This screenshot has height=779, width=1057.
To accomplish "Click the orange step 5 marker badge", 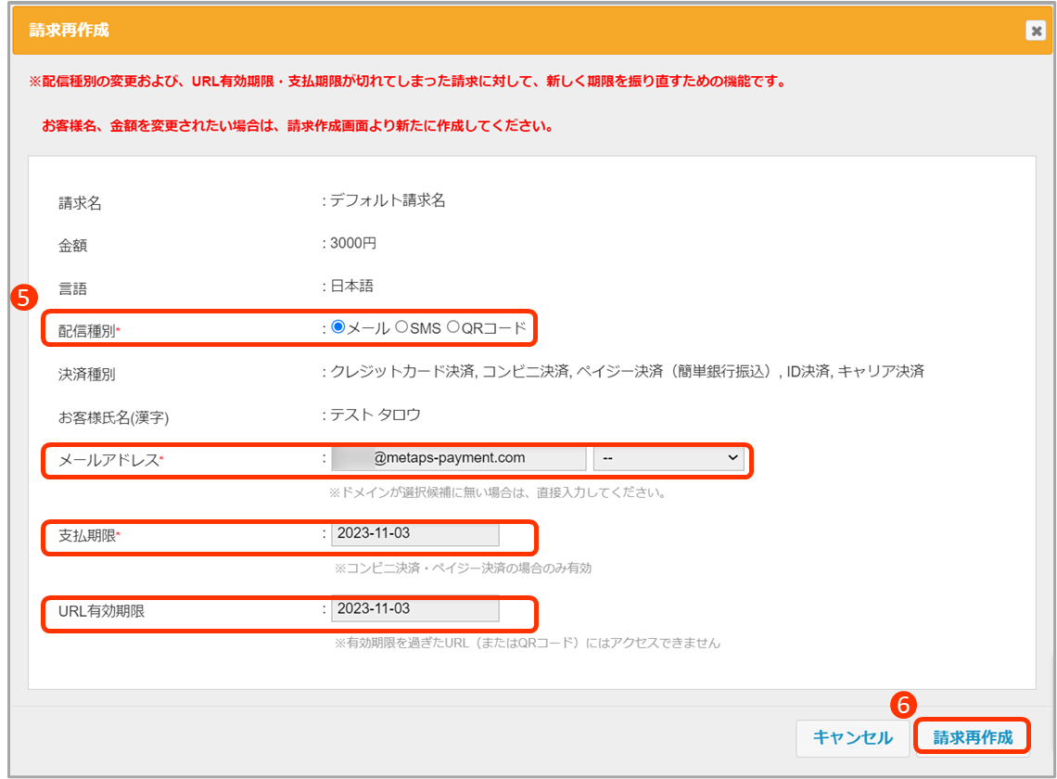I will (x=23, y=298).
